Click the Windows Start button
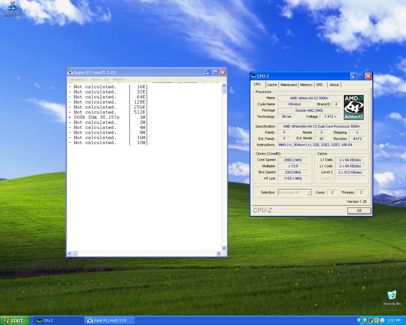This screenshot has height=325, width=406. click(15, 320)
